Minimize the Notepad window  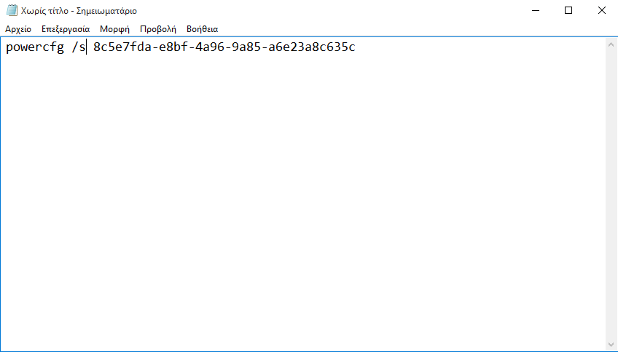click(533, 11)
